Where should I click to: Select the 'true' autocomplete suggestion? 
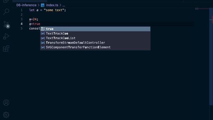click(95, 29)
